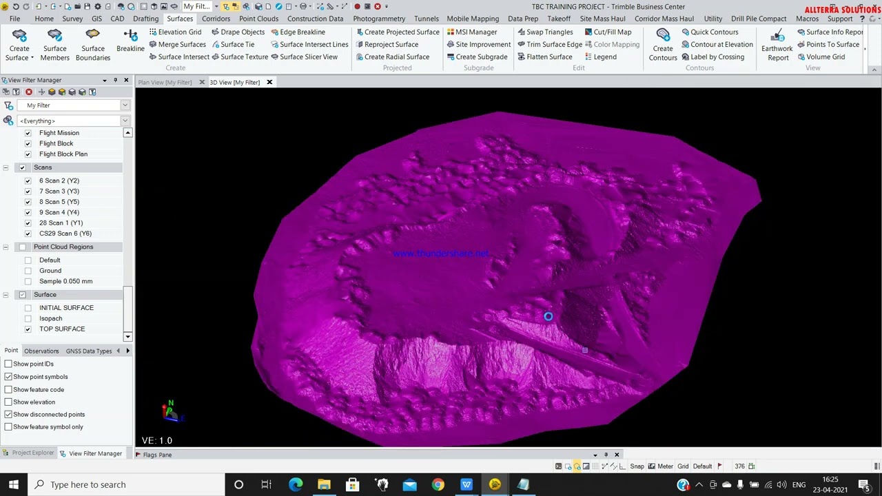Toggle the Scans group checkbox
This screenshot has height=496, width=882.
tap(22, 167)
